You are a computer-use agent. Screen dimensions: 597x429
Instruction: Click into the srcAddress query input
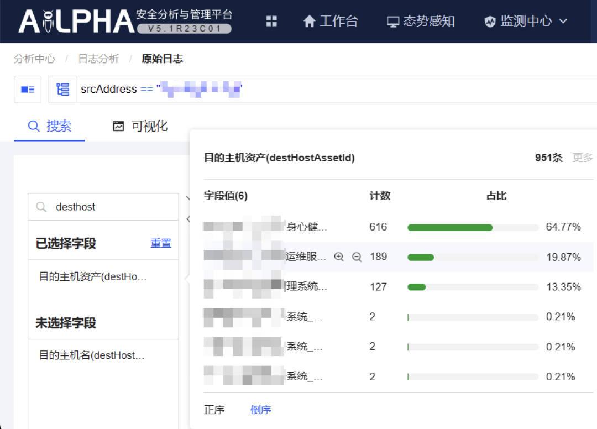pos(332,90)
